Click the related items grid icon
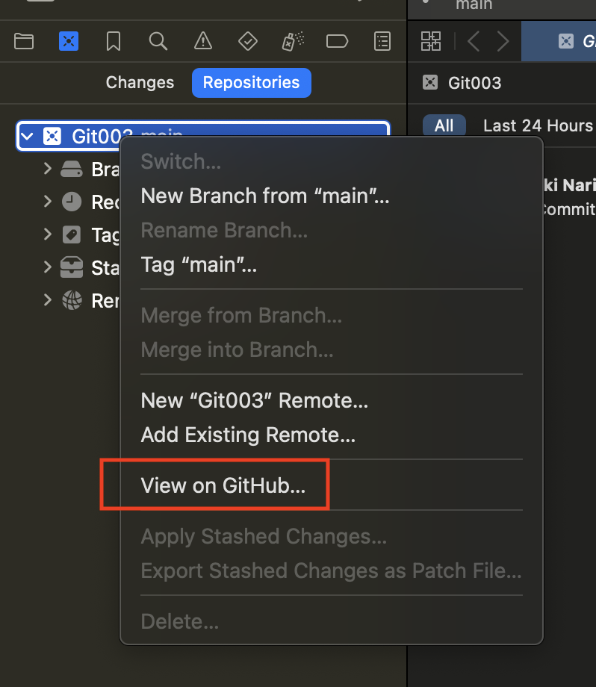 431,41
